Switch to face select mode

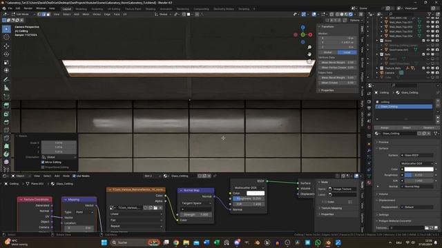[48, 14]
